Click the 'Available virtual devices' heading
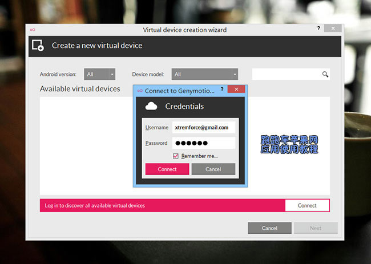Viewport: 371px width, 264px height. click(x=80, y=89)
